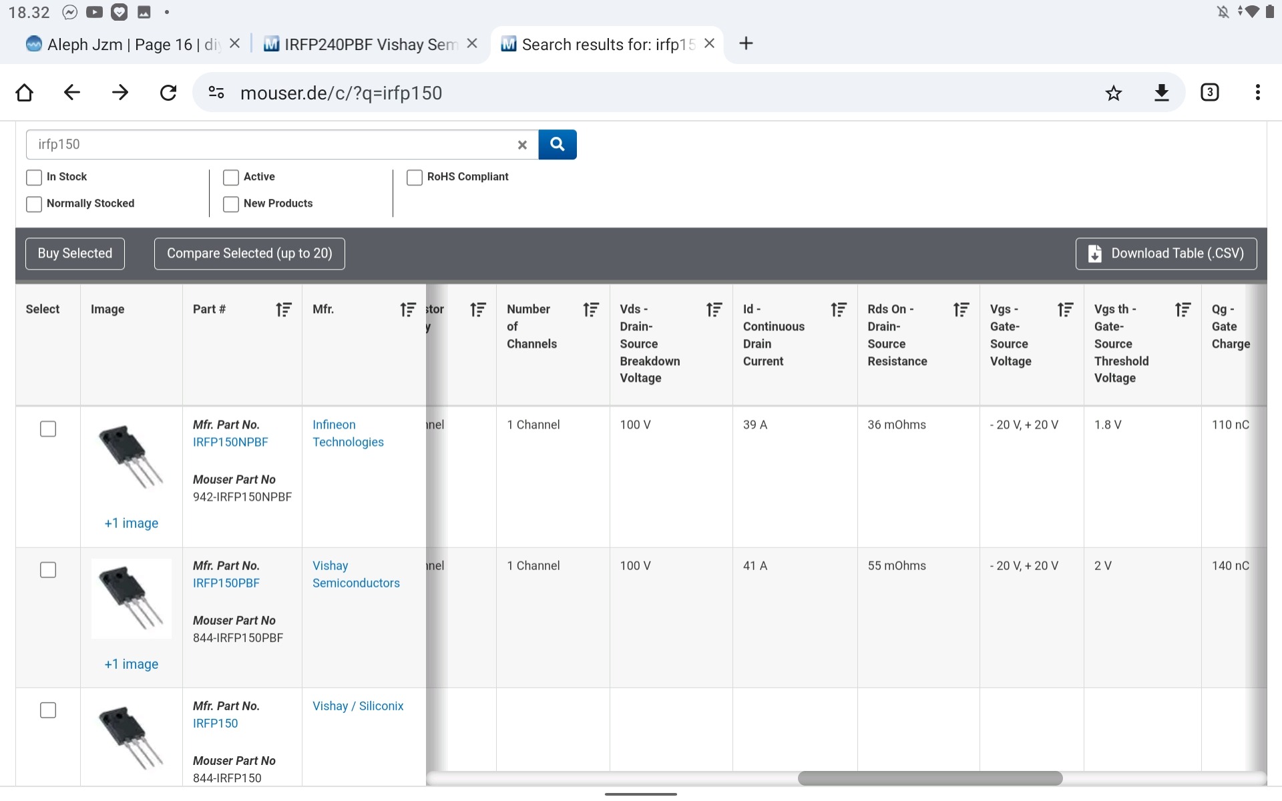Open YouTube notification in status bar

[94, 12]
